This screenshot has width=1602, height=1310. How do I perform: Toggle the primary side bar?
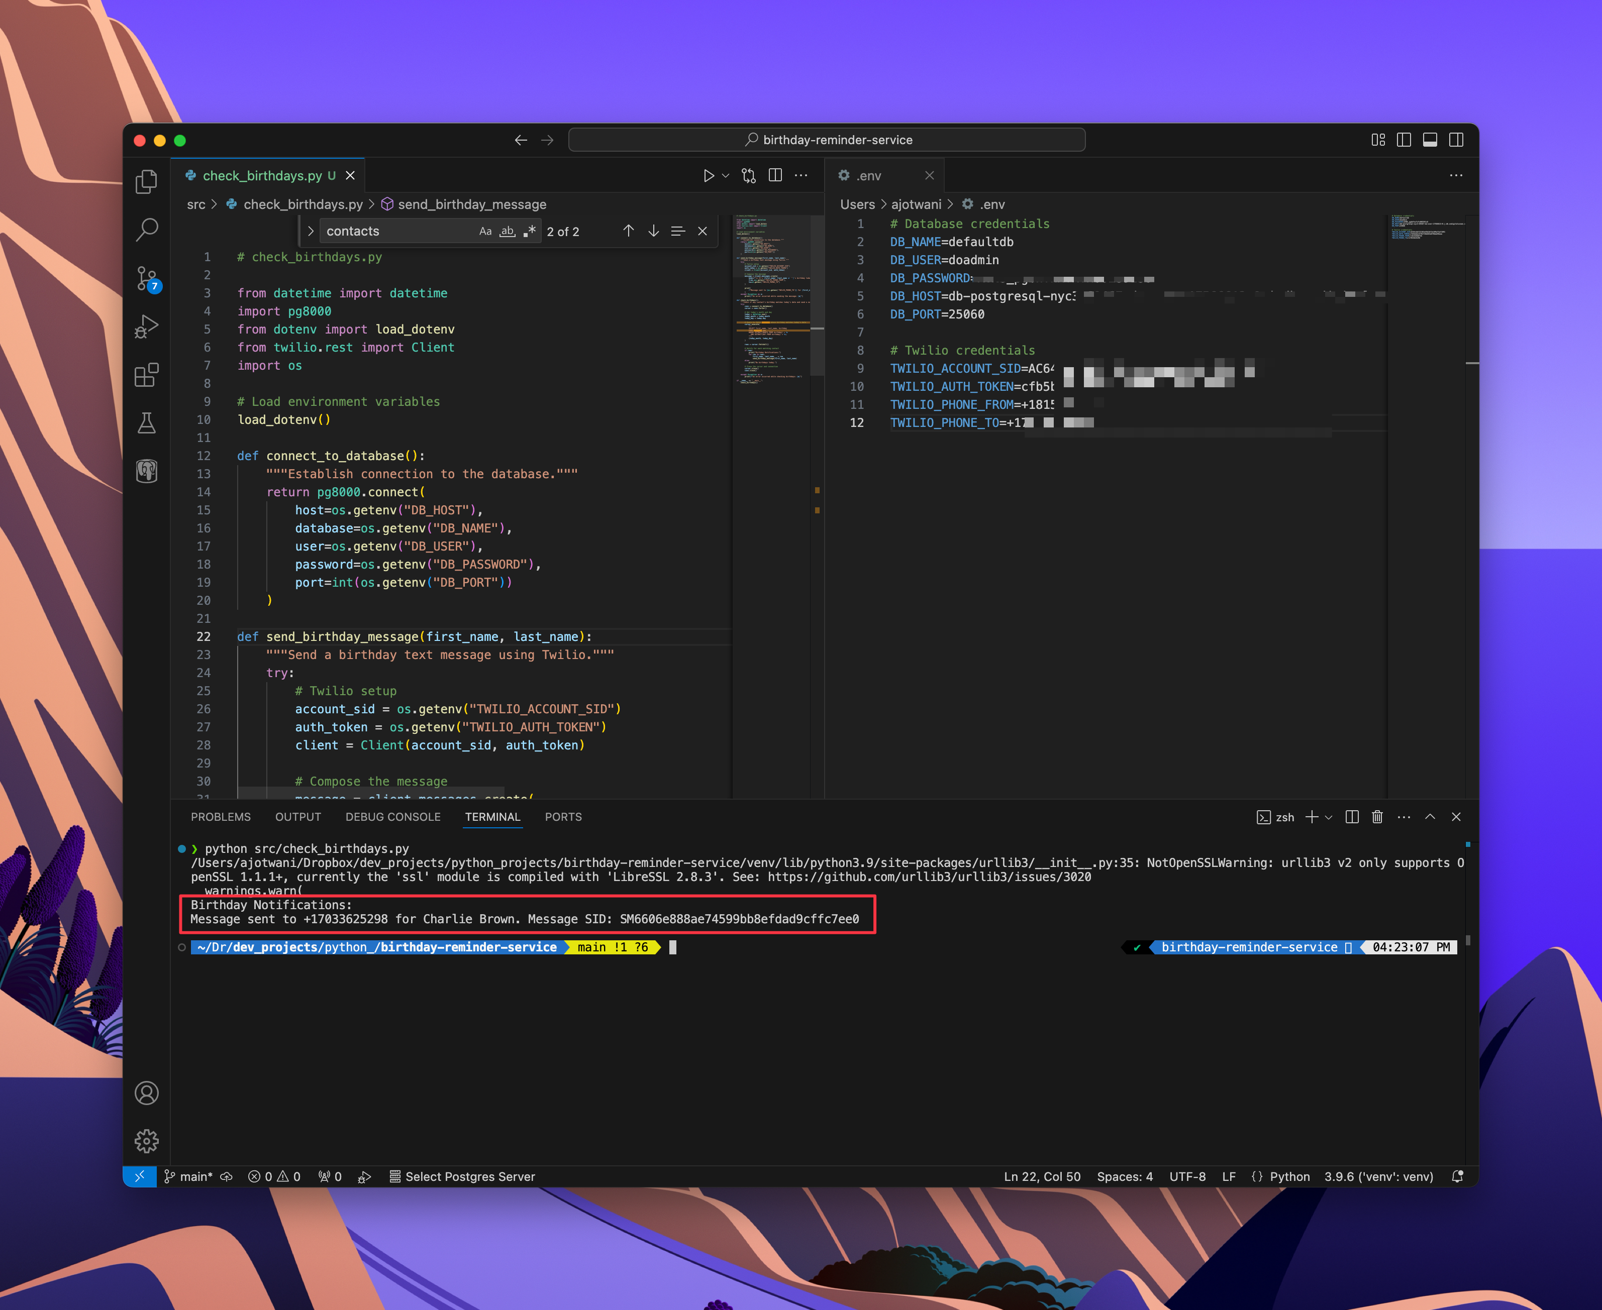[1404, 140]
